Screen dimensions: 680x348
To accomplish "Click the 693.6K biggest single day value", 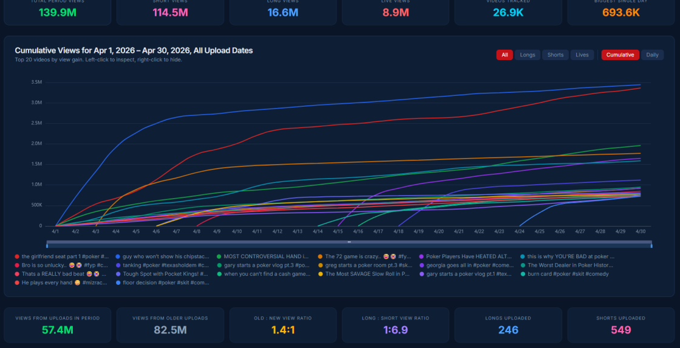I will [x=621, y=13].
